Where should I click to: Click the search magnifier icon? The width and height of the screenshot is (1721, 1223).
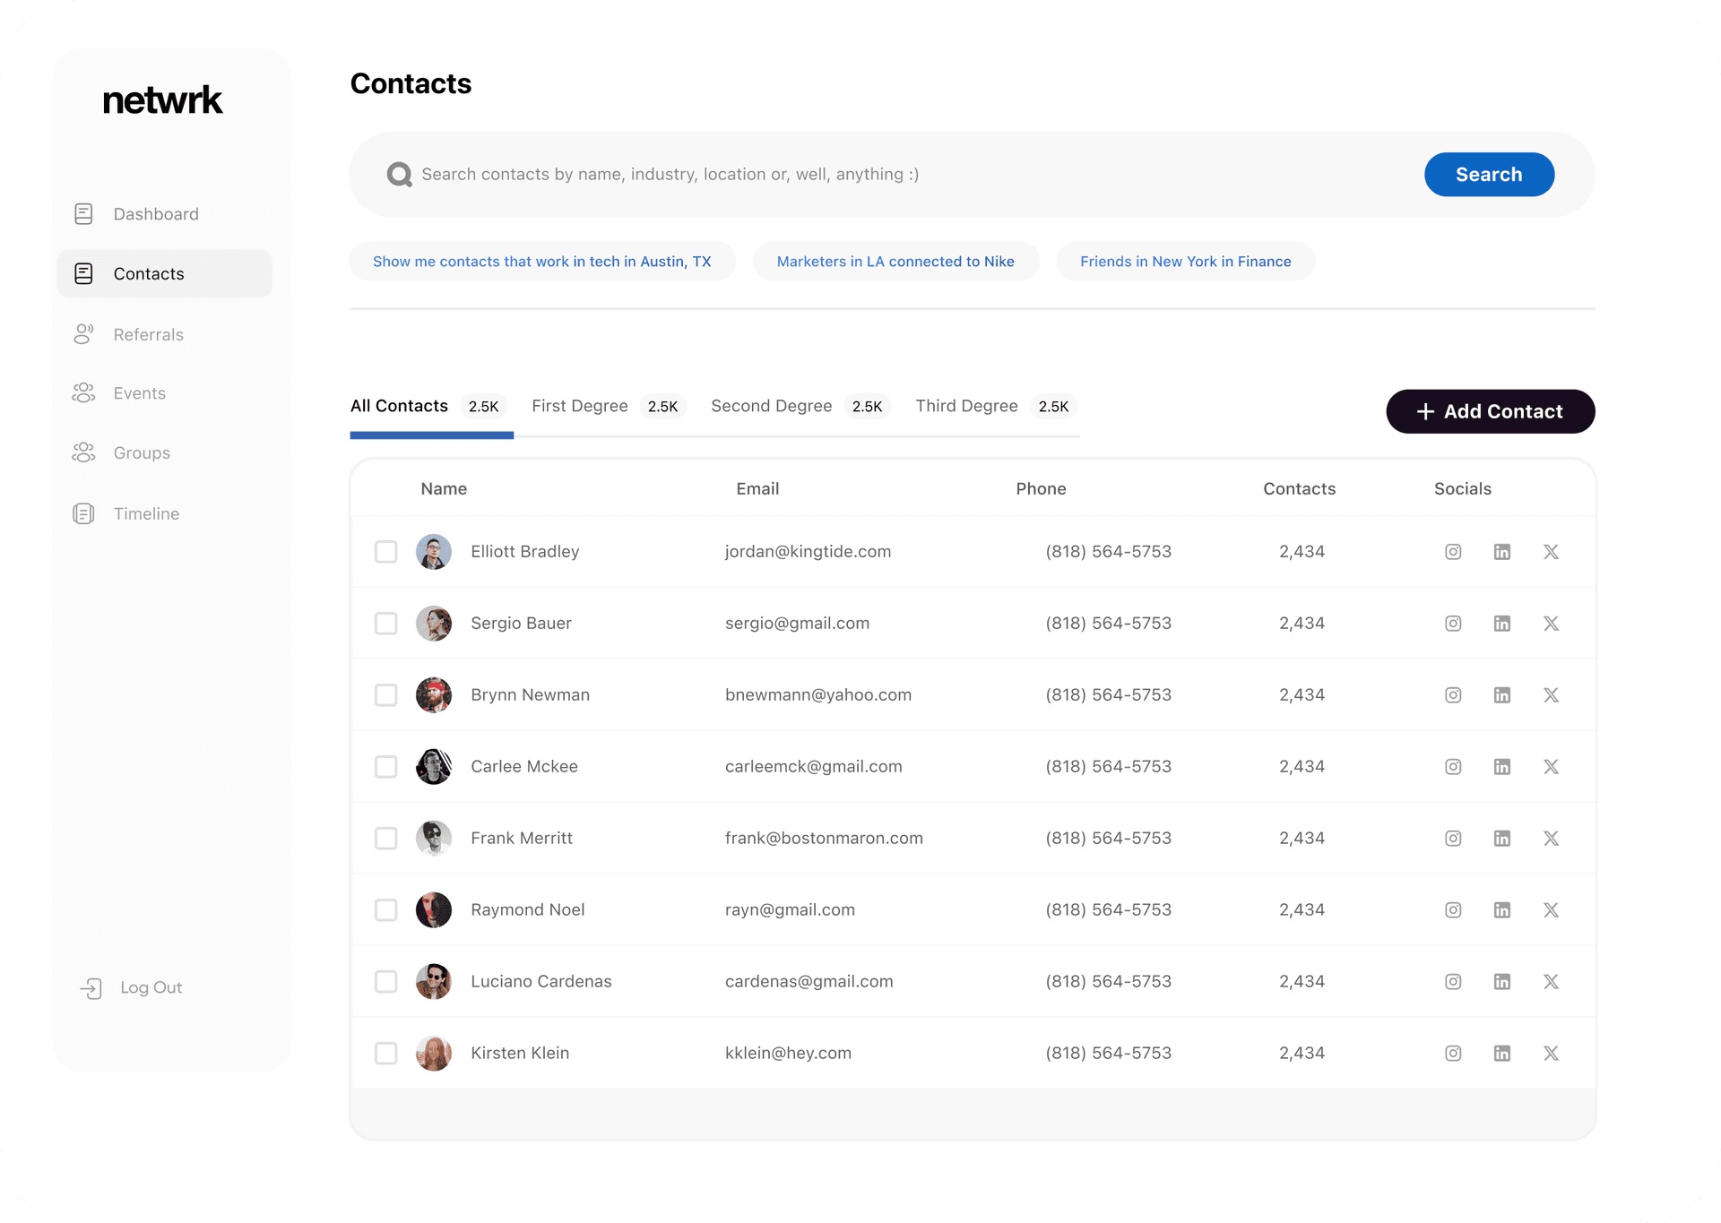399,175
